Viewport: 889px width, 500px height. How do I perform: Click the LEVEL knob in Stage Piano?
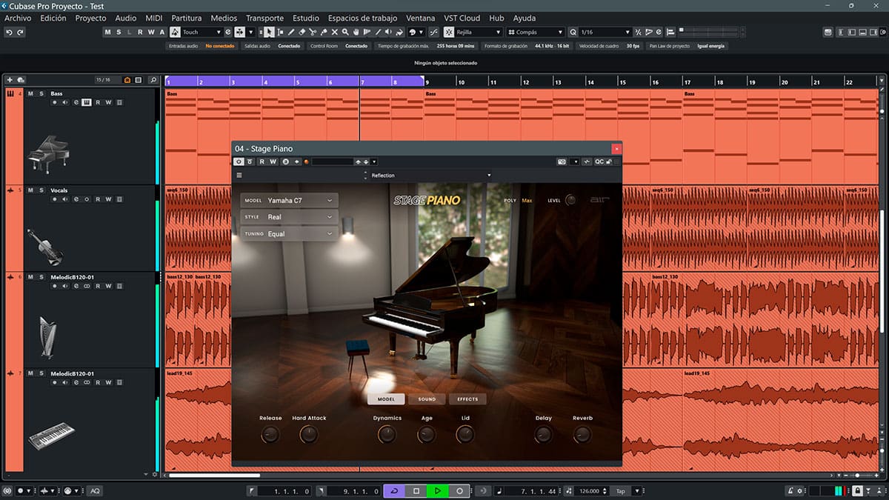(571, 200)
